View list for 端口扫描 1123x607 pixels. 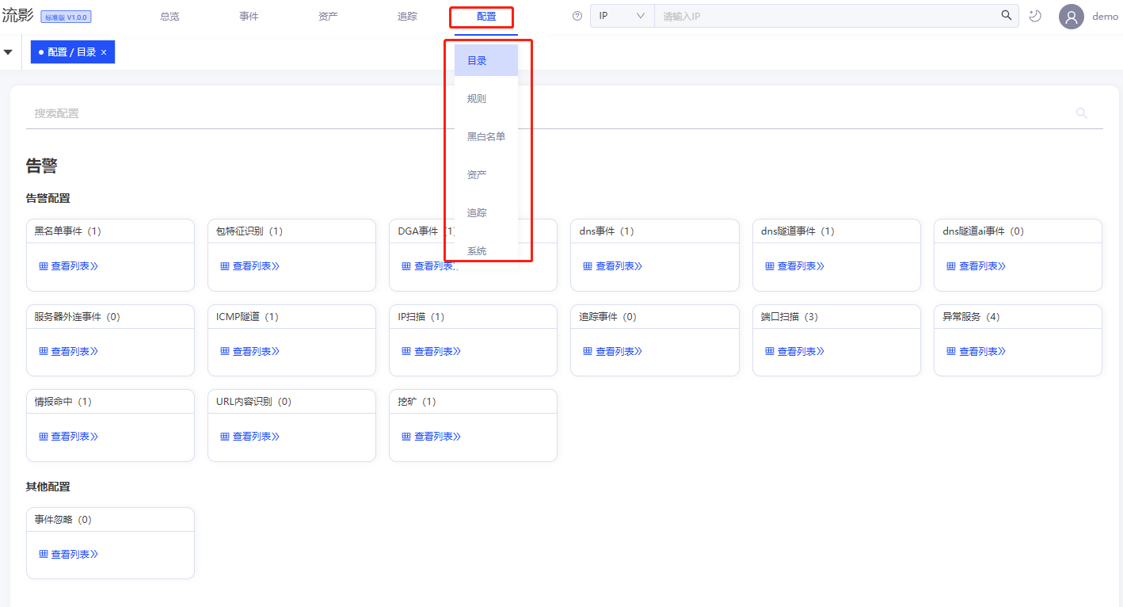pyautogui.click(x=794, y=351)
